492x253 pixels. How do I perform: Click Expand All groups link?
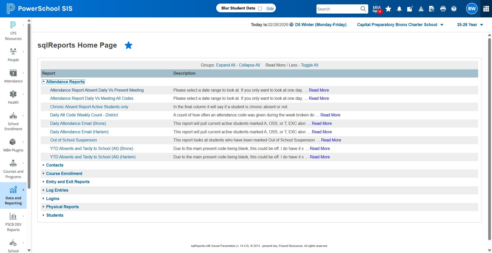[x=225, y=65]
